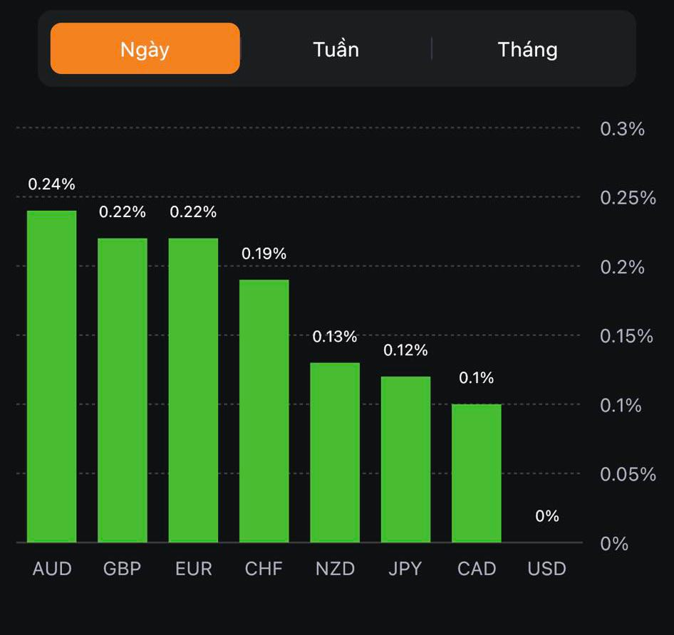The image size is (674, 635).
Task: Open the Tháng tab
Action: coord(527,49)
